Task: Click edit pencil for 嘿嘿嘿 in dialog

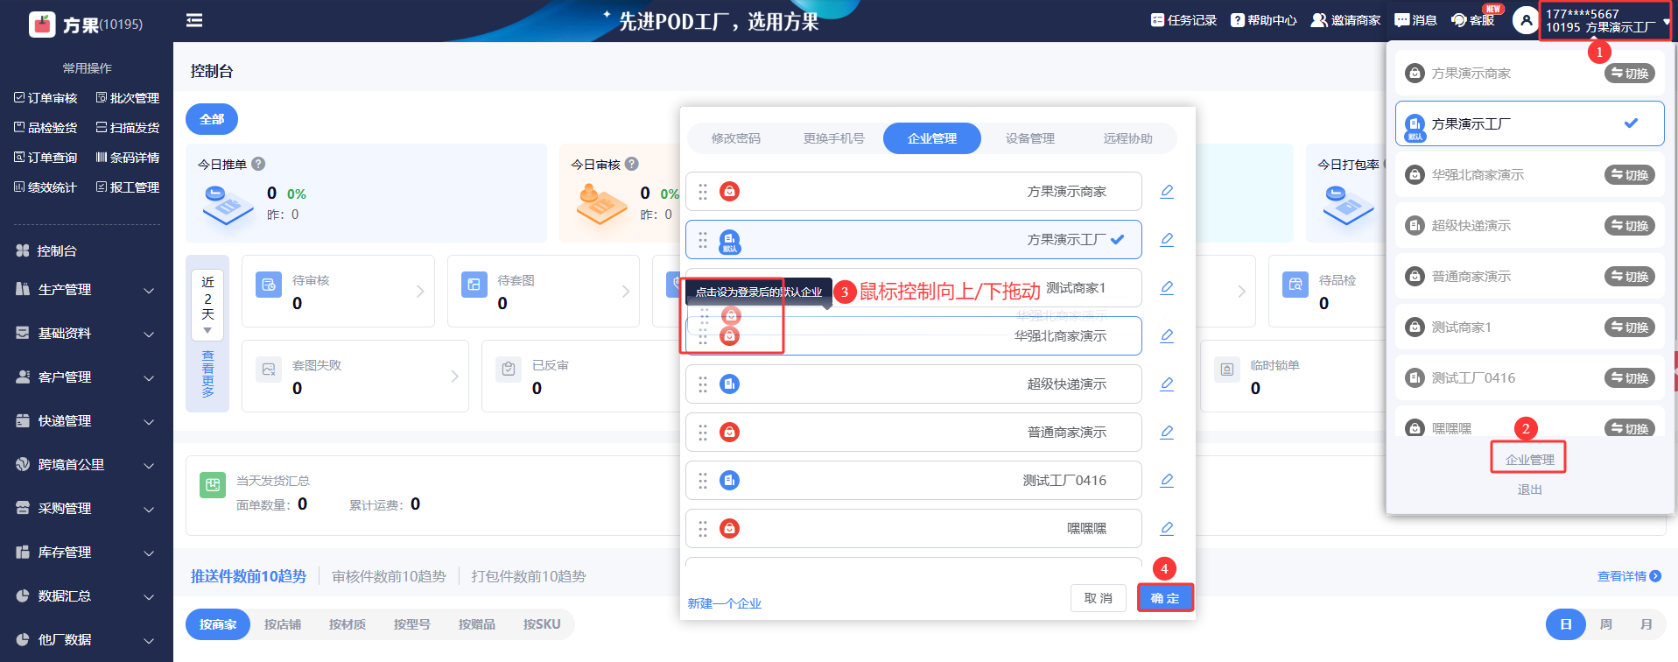Action: click(x=1167, y=528)
